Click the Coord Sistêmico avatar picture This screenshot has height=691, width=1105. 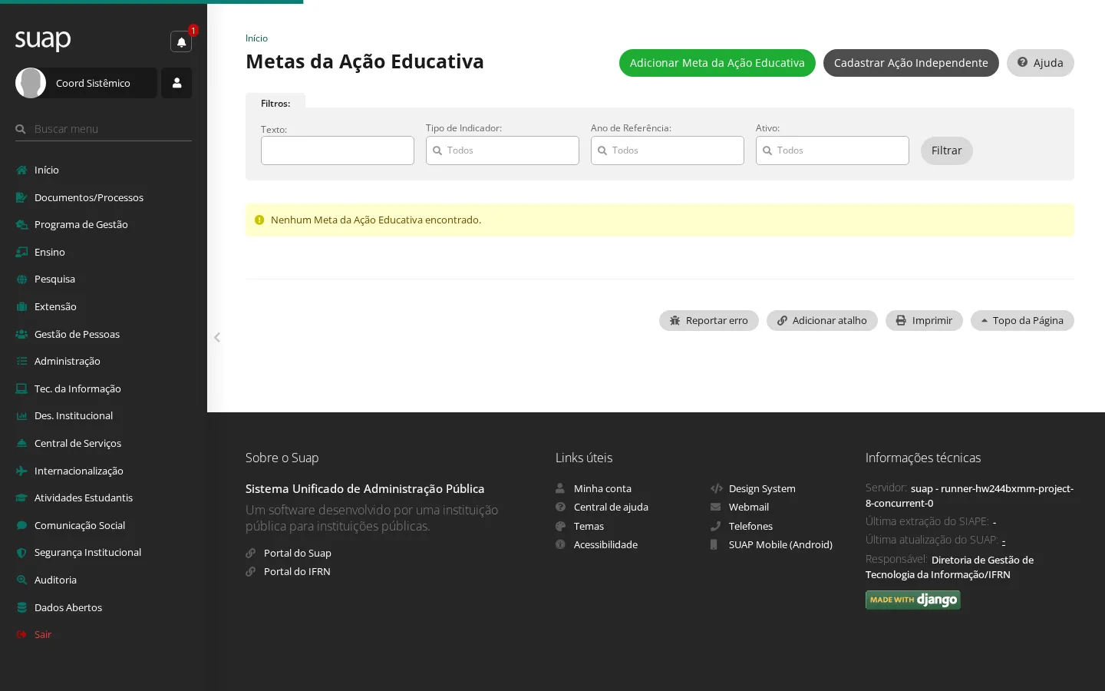tap(31, 83)
